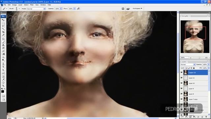Open the Brush Preset picker
211x119 pixels.
19,9
